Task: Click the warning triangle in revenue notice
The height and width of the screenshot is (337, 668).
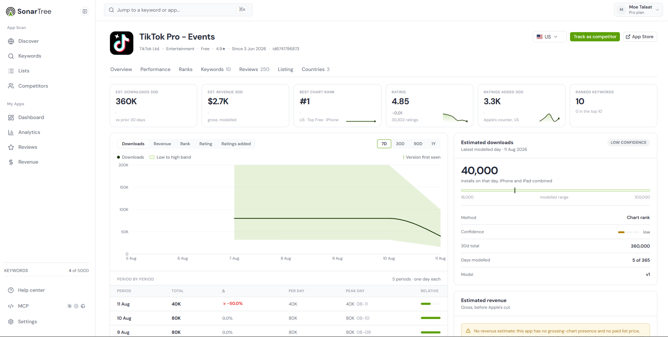Action: coord(468,331)
